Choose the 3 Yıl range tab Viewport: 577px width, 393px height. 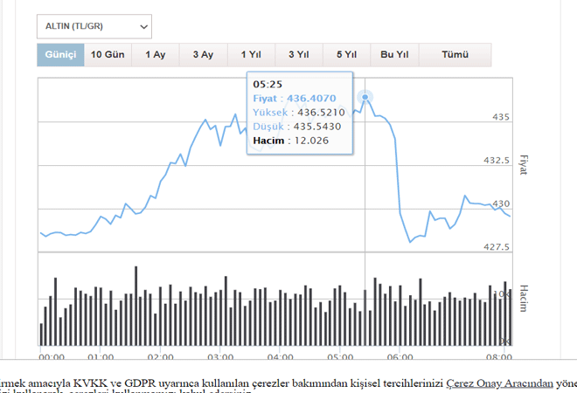tap(299, 55)
